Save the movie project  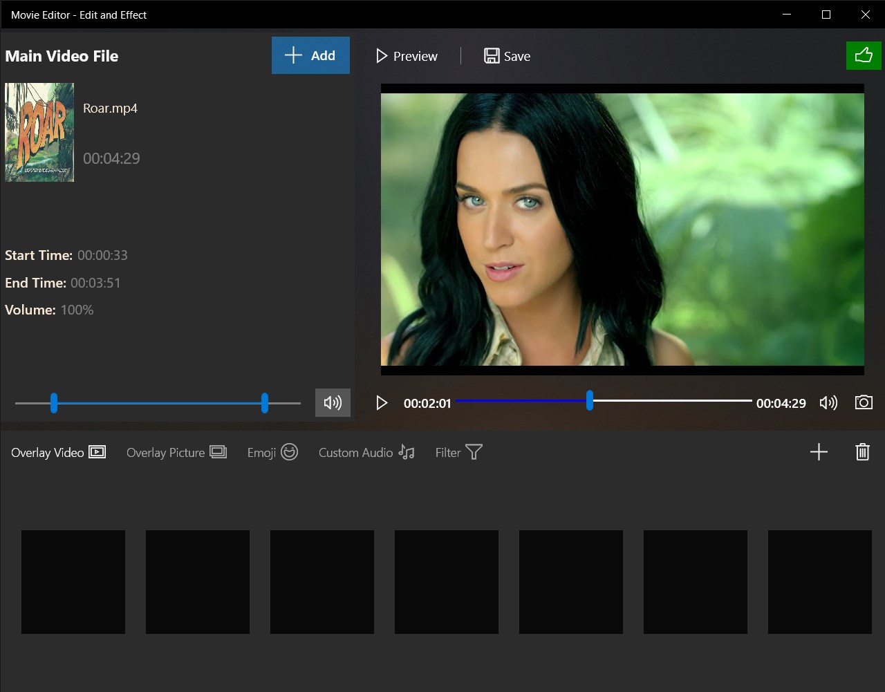pyautogui.click(x=507, y=56)
